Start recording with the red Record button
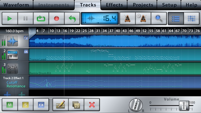The image size is (201, 113). click(x=57, y=18)
